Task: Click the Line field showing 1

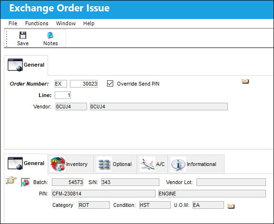Action: click(x=63, y=95)
